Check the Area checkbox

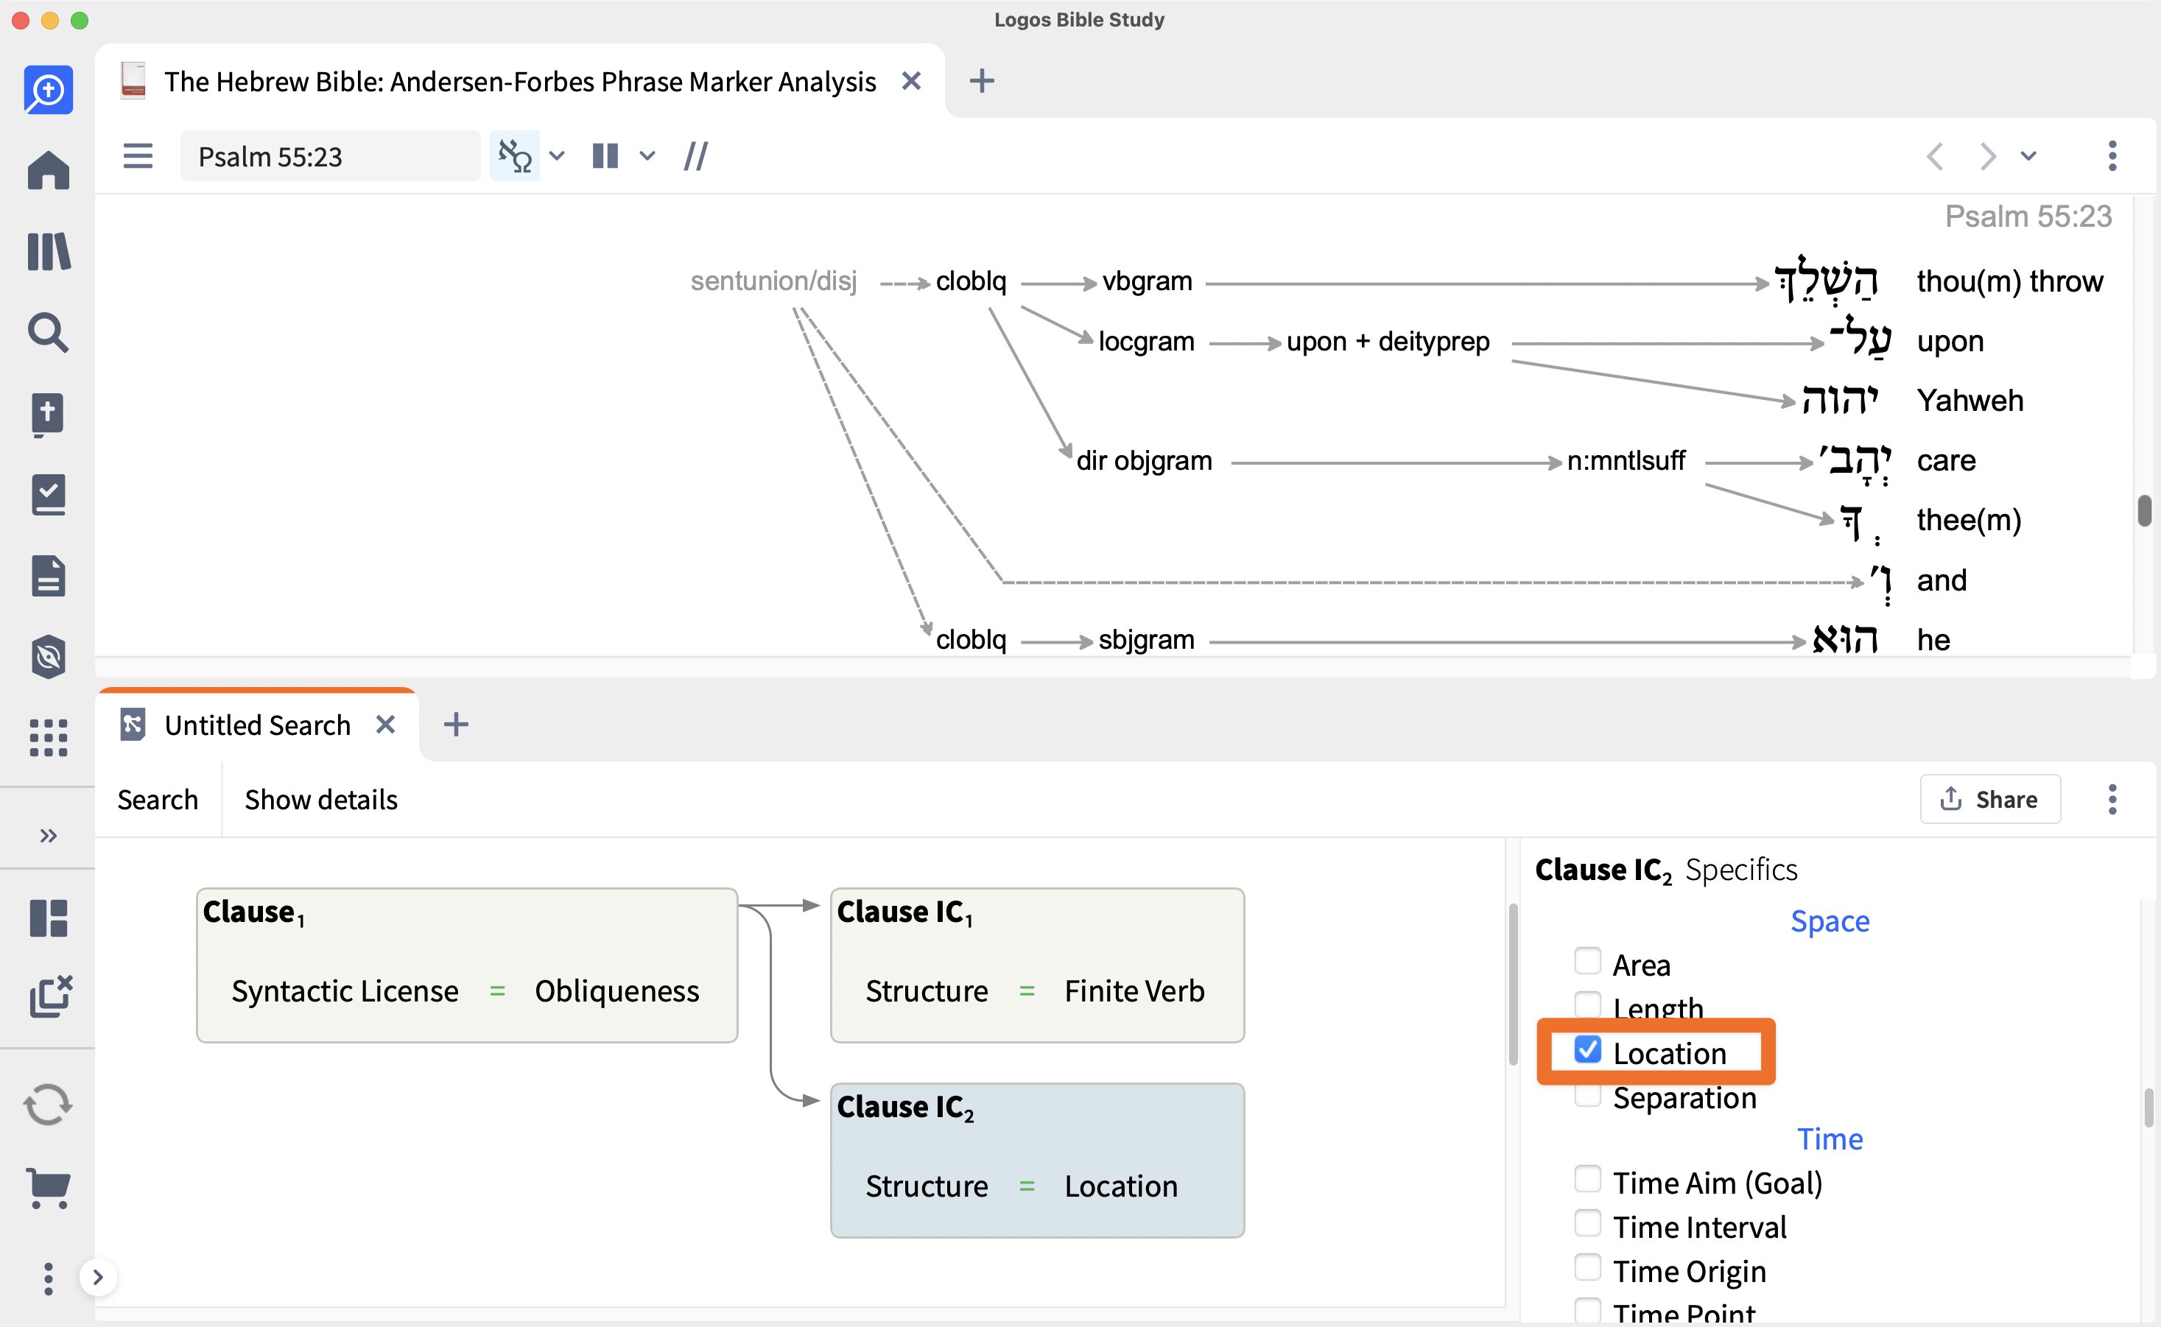[x=1587, y=962]
